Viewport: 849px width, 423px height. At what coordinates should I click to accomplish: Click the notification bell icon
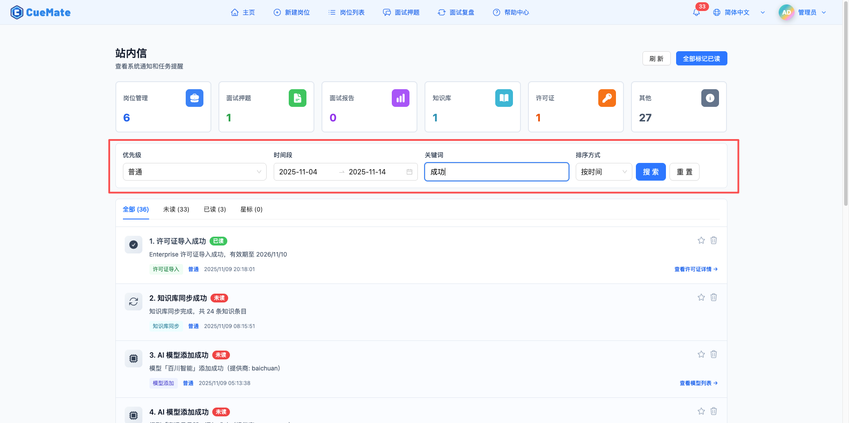pos(696,12)
